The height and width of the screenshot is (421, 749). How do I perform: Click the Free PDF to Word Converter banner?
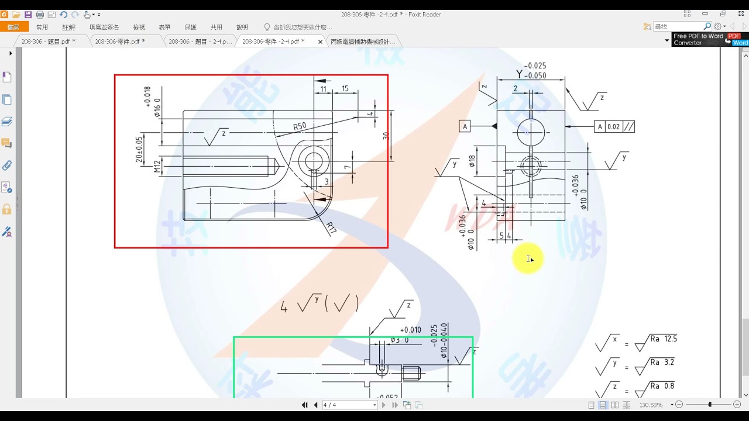[710, 39]
